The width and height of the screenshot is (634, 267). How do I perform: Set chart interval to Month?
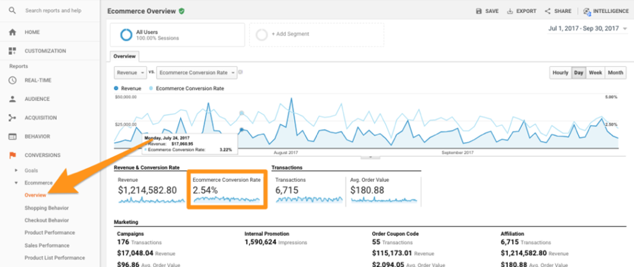(615, 73)
